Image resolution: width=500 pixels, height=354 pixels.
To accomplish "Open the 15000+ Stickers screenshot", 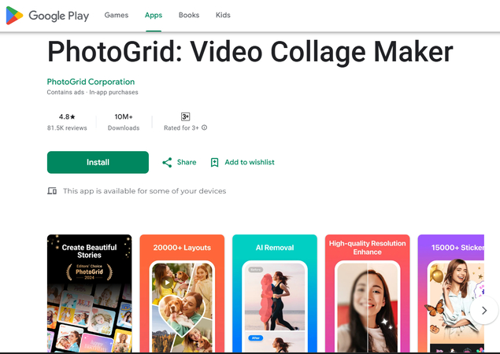I will tap(451, 293).
